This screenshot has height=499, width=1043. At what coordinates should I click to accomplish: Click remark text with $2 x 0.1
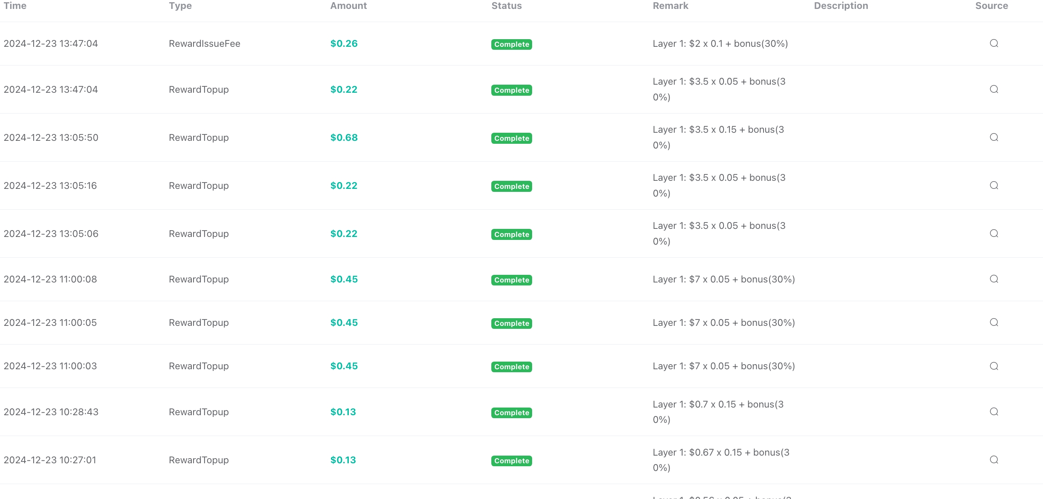[x=720, y=43]
